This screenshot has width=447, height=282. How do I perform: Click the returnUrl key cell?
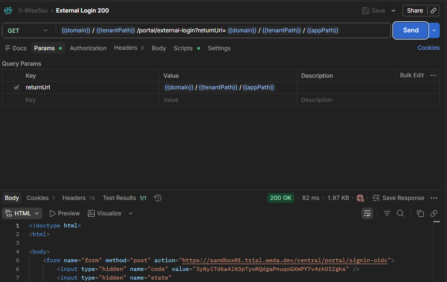pyautogui.click(x=91, y=87)
